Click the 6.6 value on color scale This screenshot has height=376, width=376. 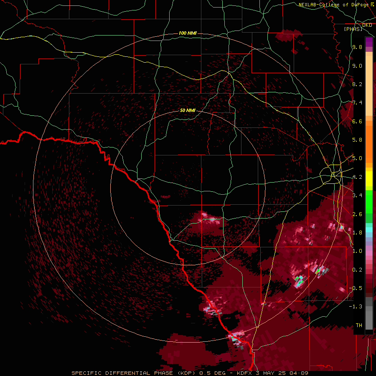357,121
